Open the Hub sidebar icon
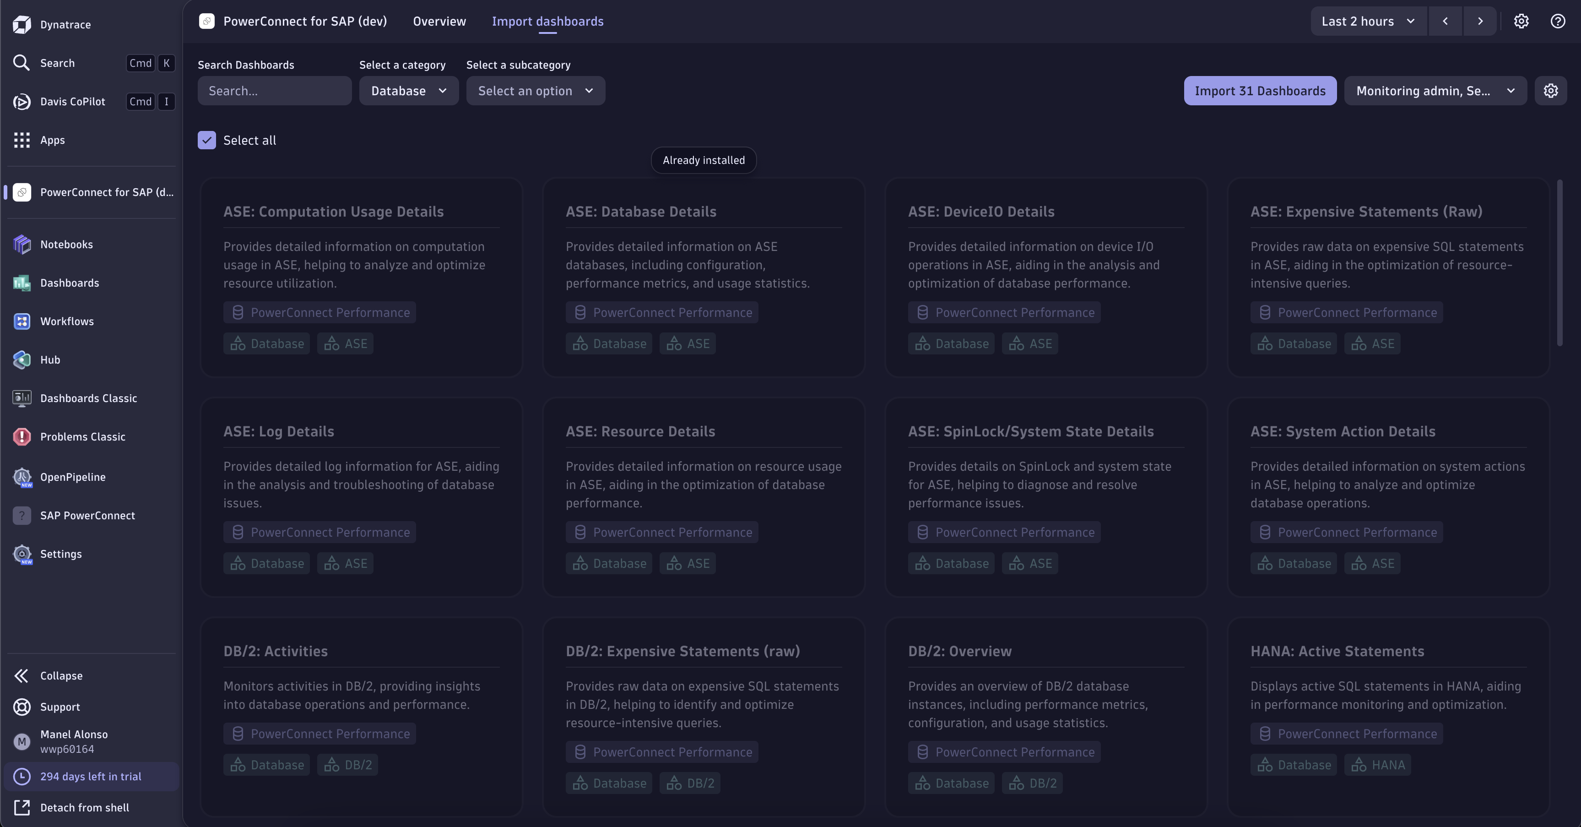 22,360
